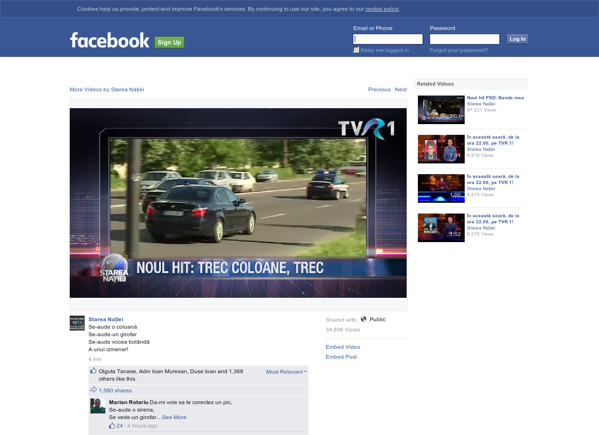This screenshot has width=599, height=435.
Task: Open related video title with 9,278 views
Action: coord(493,219)
